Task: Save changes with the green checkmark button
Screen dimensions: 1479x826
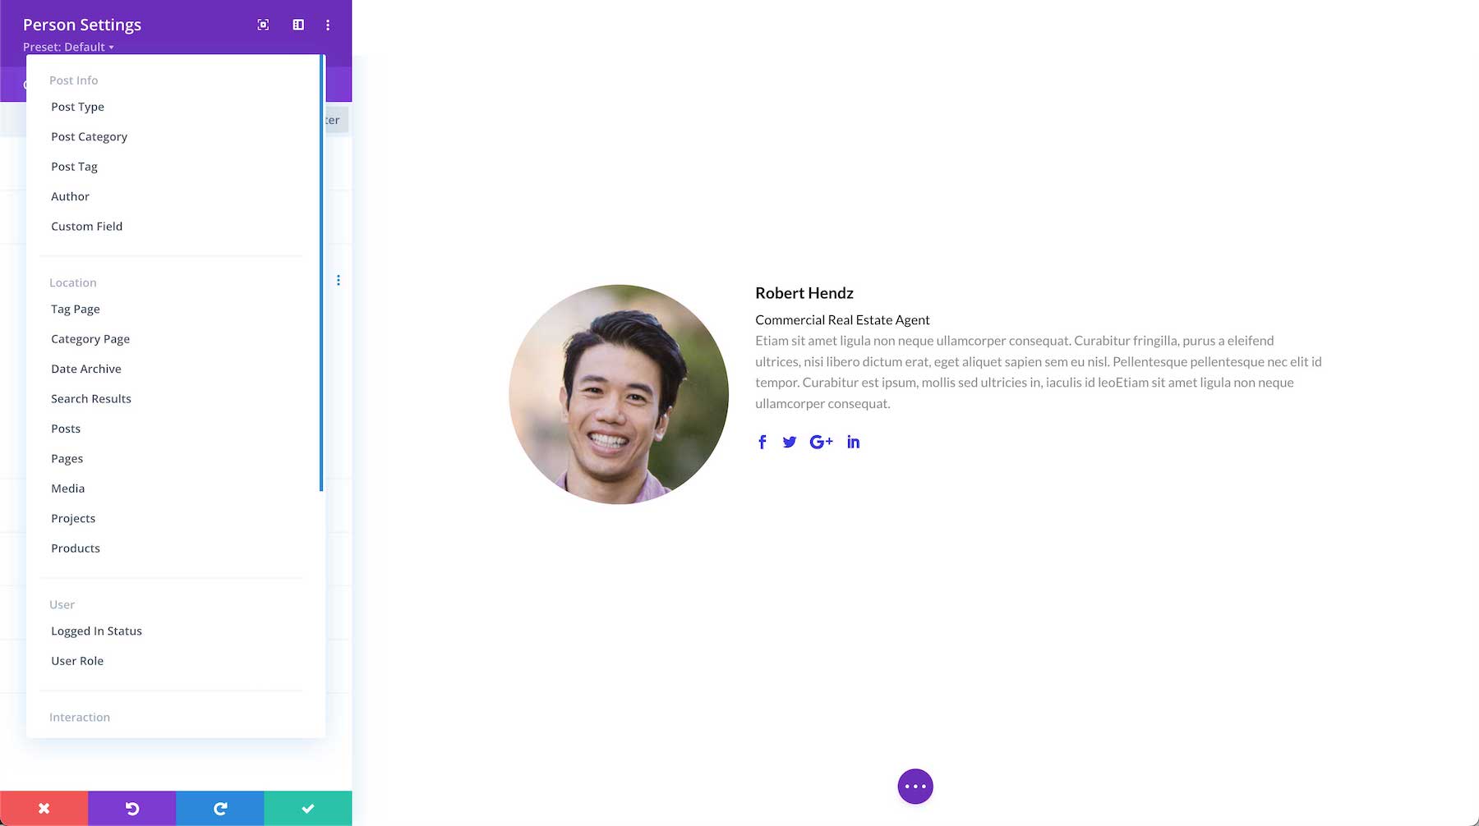Action: 307,808
